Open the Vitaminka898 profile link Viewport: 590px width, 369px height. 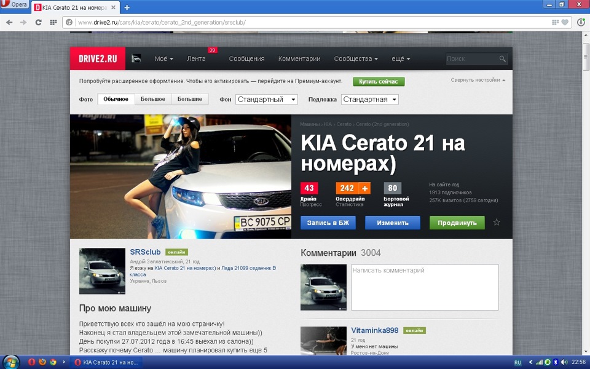(375, 330)
